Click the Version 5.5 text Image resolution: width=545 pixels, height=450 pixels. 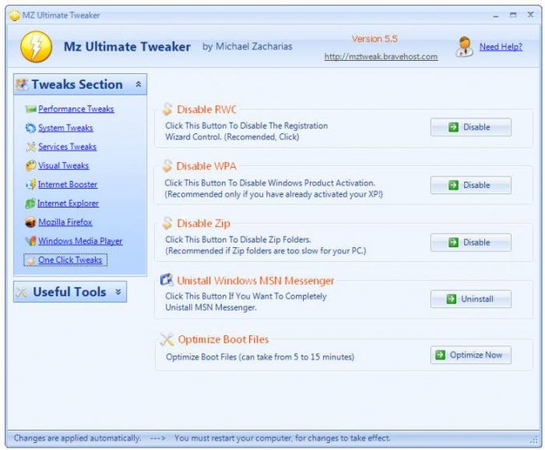pos(375,39)
